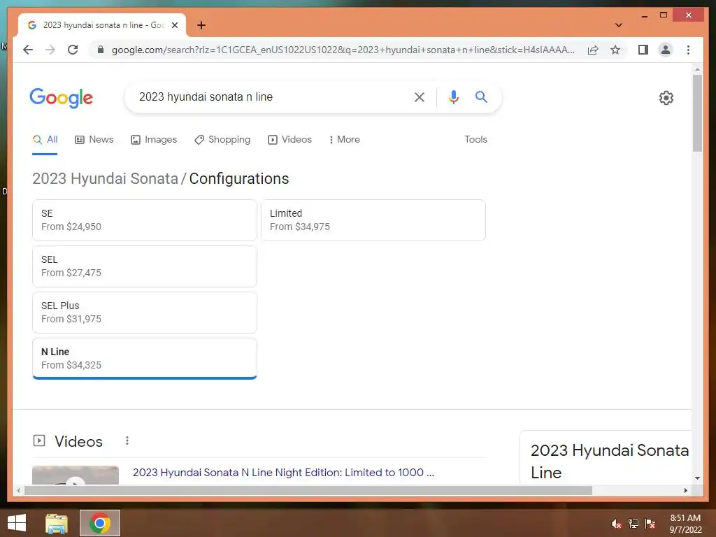The image size is (716, 537).
Task: Focus the Chrome address bar URL
Action: point(343,50)
